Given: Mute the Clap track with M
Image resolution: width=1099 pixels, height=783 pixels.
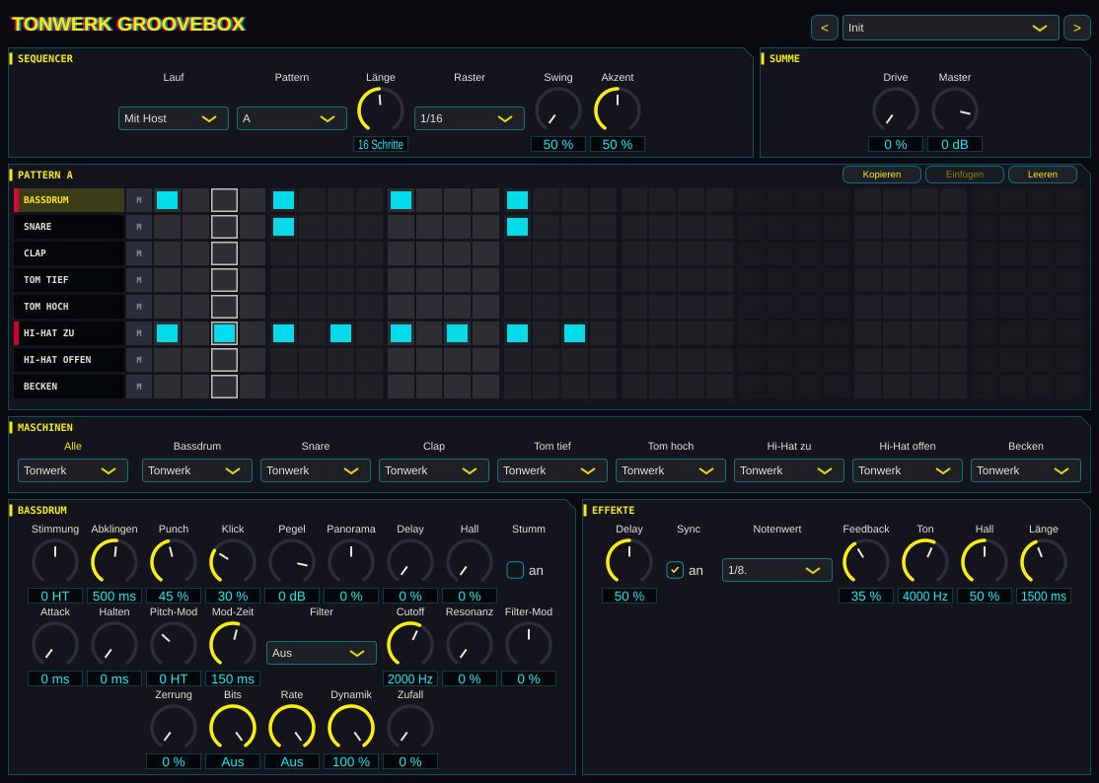Looking at the screenshot, I should (139, 253).
